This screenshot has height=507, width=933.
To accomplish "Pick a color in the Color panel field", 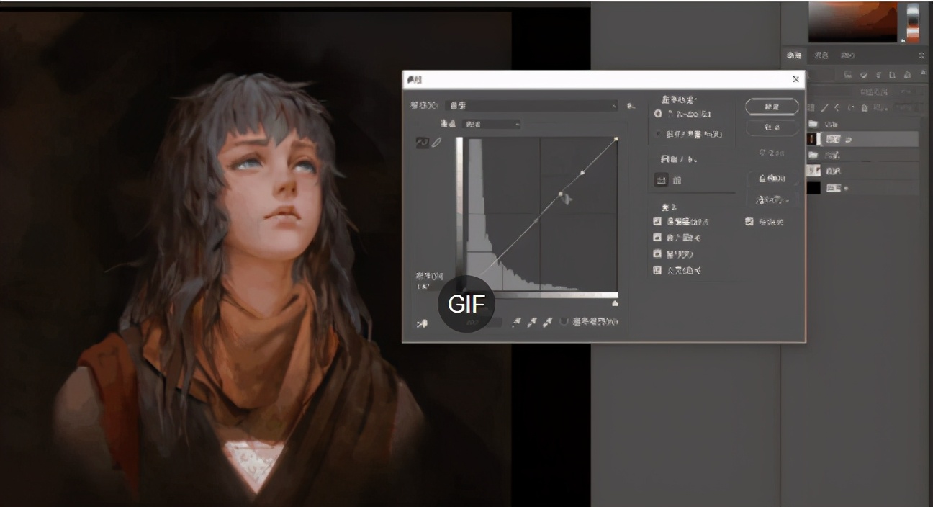I will tap(853, 22).
